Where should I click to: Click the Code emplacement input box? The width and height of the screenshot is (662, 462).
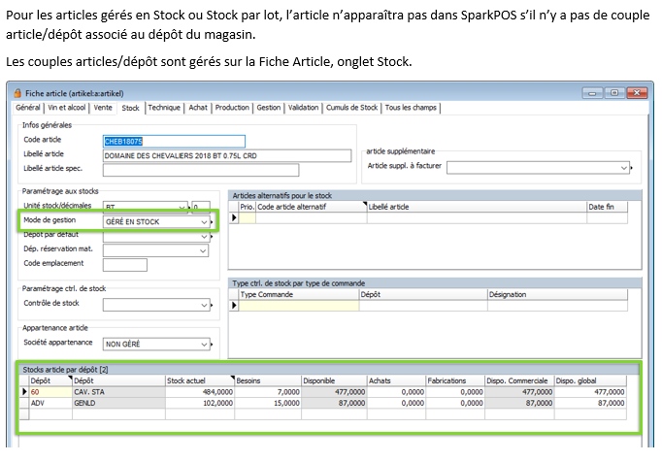(125, 265)
